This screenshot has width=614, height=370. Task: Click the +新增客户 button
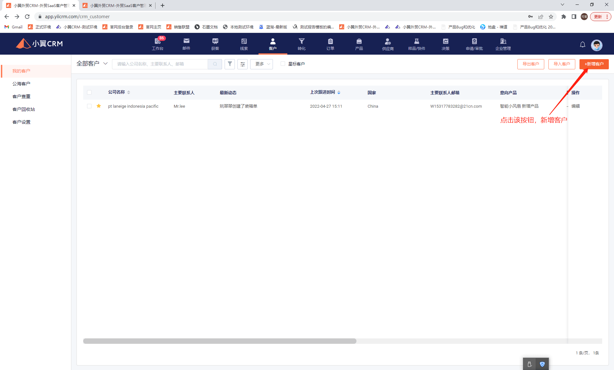pyautogui.click(x=594, y=64)
